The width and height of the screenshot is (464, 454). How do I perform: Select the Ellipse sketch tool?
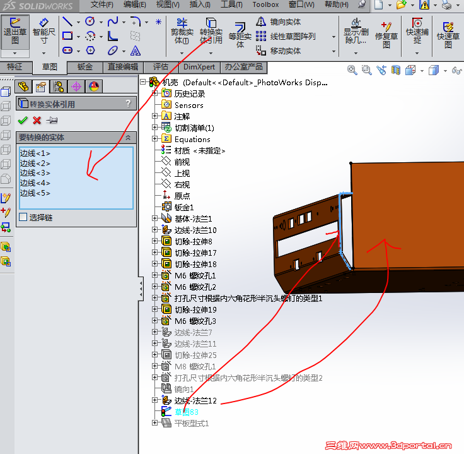pyautogui.click(x=113, y=51)
